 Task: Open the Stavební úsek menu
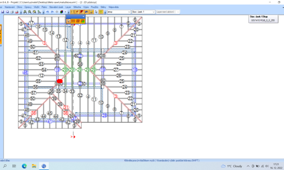pyautogui.click(x=56, y=7)
